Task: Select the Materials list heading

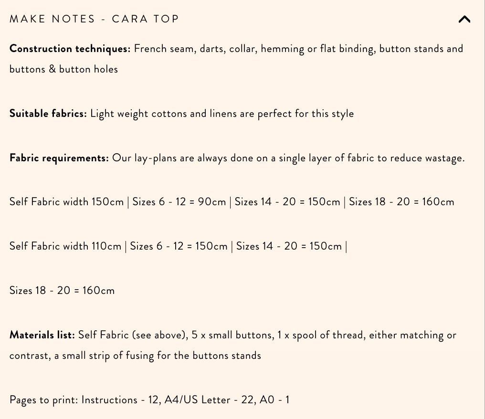Action: 42,335
